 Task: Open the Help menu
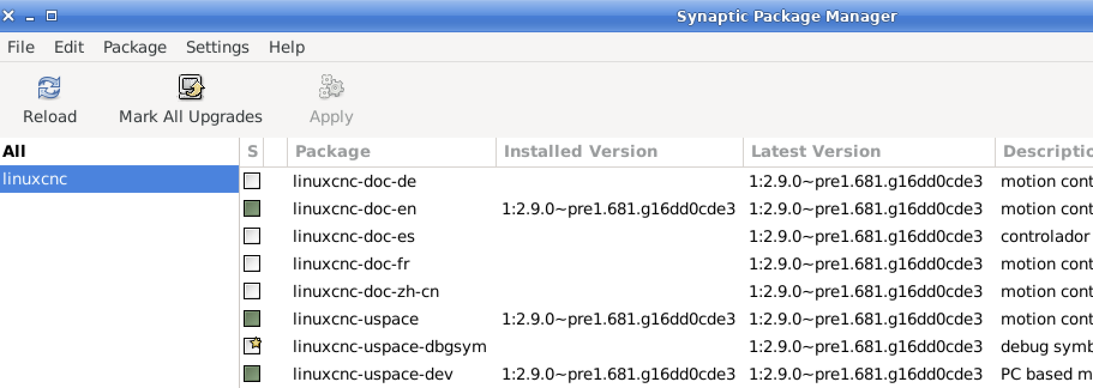pyautogui.click(x=287, y=47)
